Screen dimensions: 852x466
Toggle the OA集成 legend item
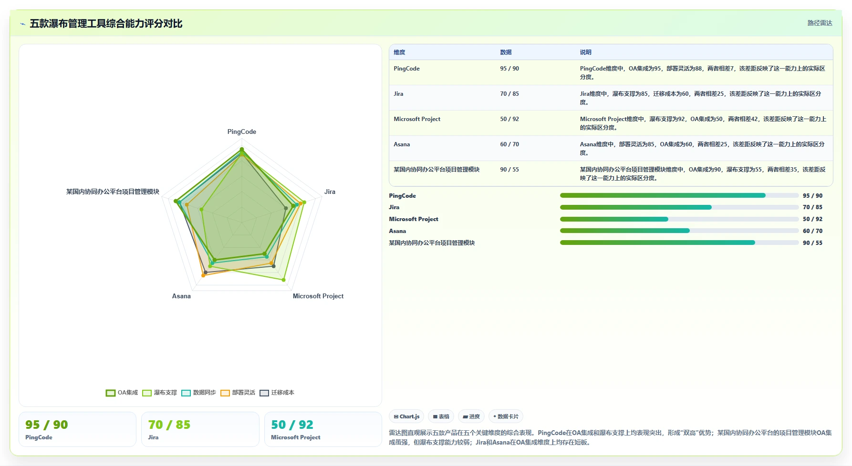[122, 393]
